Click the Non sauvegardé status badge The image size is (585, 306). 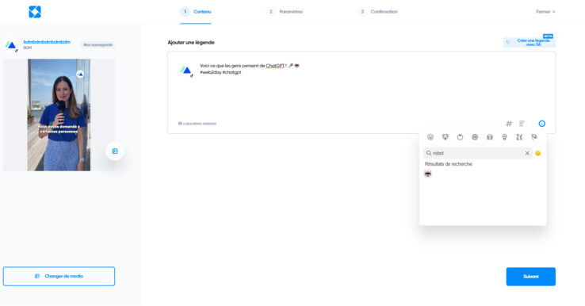(x=97, y=44)
